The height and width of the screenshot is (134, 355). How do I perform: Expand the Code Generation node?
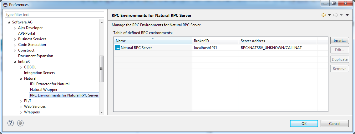[15, 45]
